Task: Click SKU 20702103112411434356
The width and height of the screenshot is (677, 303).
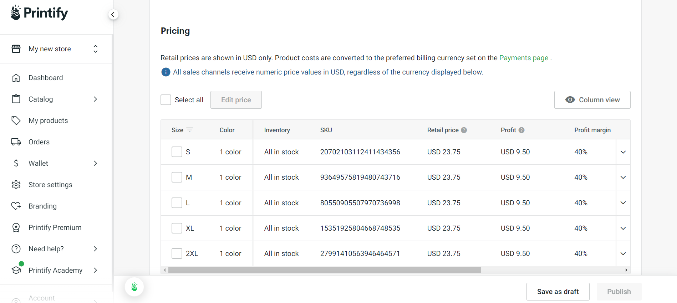Action: pyautogui.click(x=360, y=152)
